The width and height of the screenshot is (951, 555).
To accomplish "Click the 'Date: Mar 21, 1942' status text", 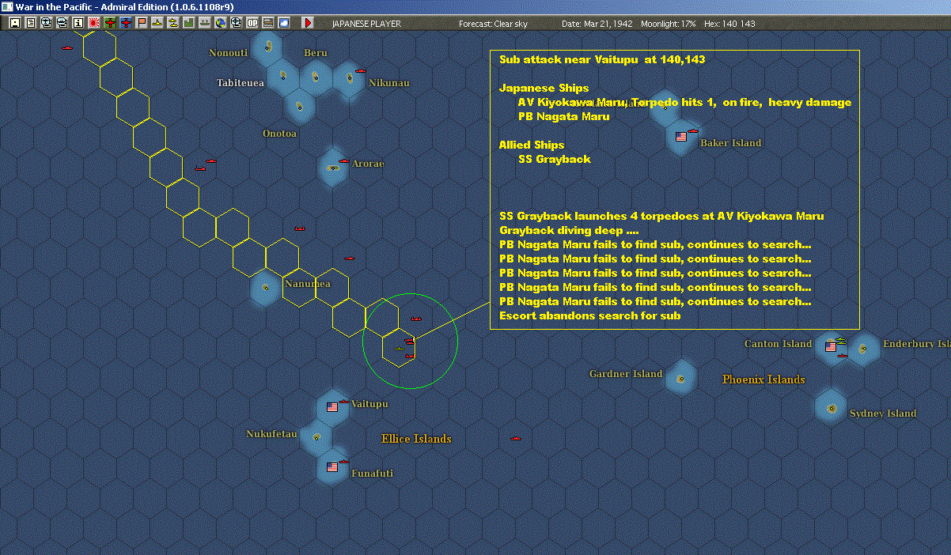I will coord(597,24).
